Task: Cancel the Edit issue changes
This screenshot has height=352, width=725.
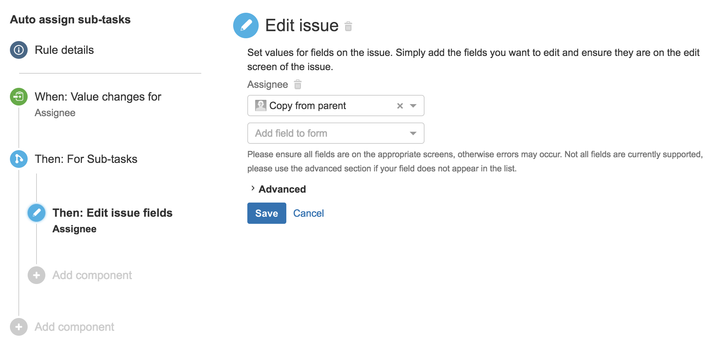Action: point(308,213)
